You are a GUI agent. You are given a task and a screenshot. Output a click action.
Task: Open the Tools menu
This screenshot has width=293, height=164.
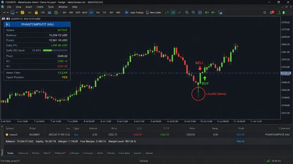click(x=51, y=7)
